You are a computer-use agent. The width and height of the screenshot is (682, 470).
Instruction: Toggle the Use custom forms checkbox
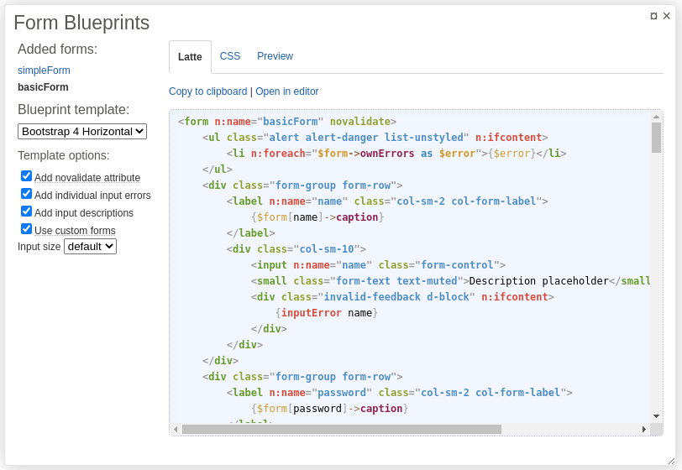click(x=27, y=229)
